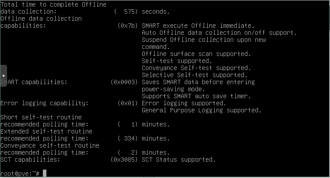Click 'SCT Status supported' text
Screen dimensions: 330x178
pos(178,159)
